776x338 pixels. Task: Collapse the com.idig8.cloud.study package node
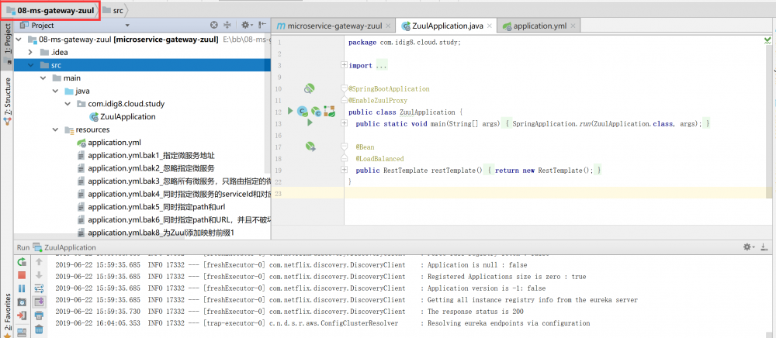pos(68,104)
